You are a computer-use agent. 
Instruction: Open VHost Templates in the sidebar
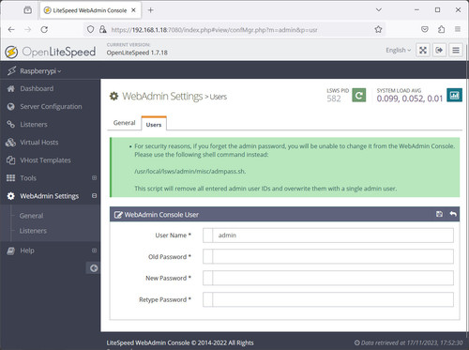(45, 160)
